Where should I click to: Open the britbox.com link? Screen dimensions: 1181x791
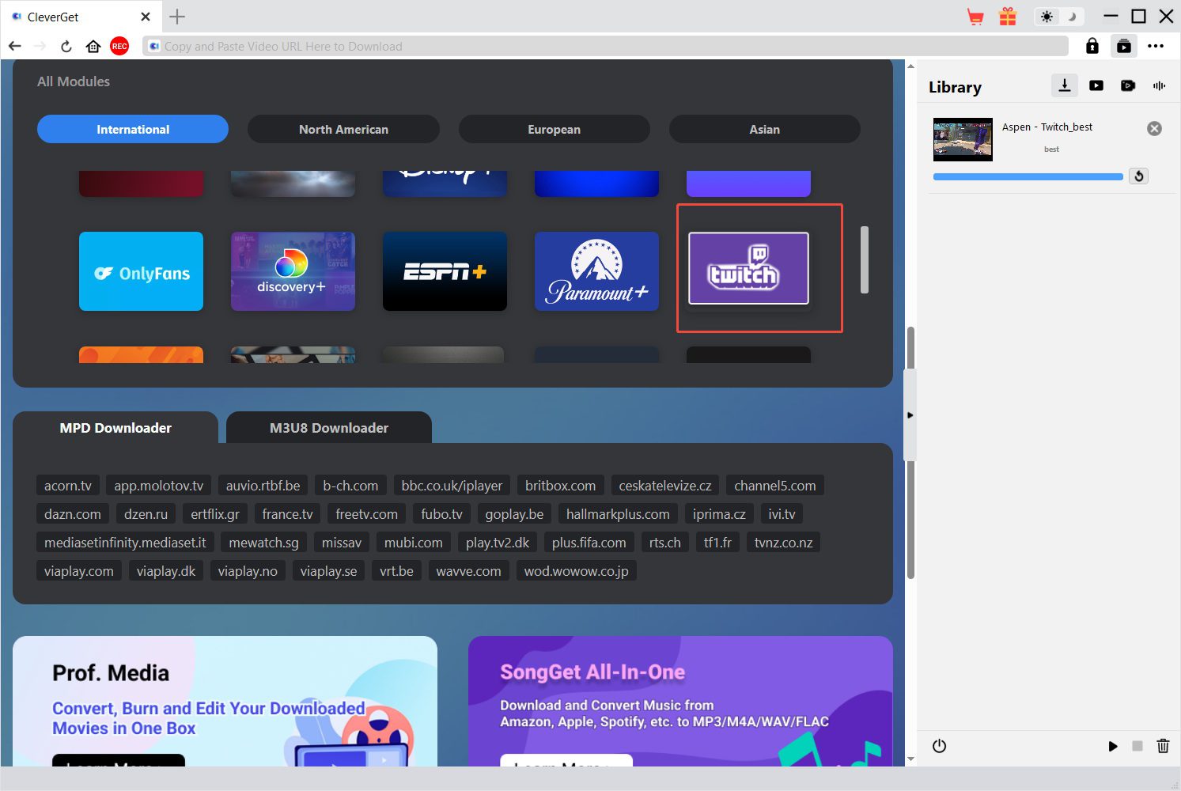coord(560,486)
